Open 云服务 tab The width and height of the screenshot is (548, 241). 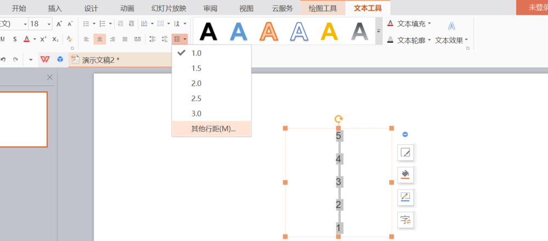click(282, 8)
